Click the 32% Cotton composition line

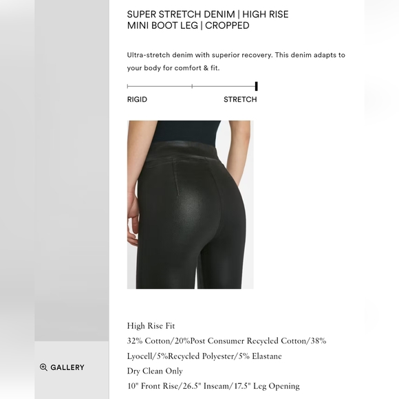[226, 341]
